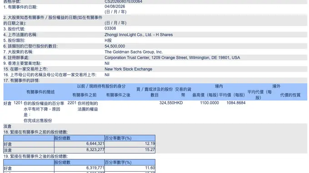
Task: Select heading 18. 緊接在有關事件之前的股份總數
Action: (35, 132)
